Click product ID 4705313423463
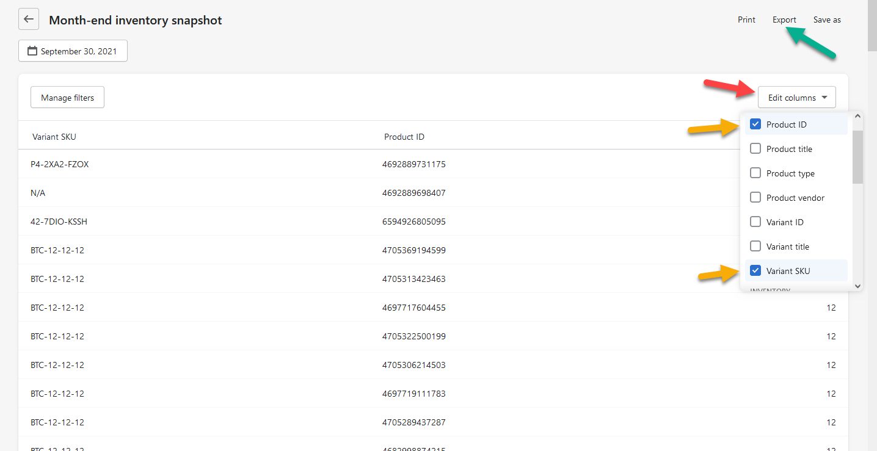 (414, 279)
